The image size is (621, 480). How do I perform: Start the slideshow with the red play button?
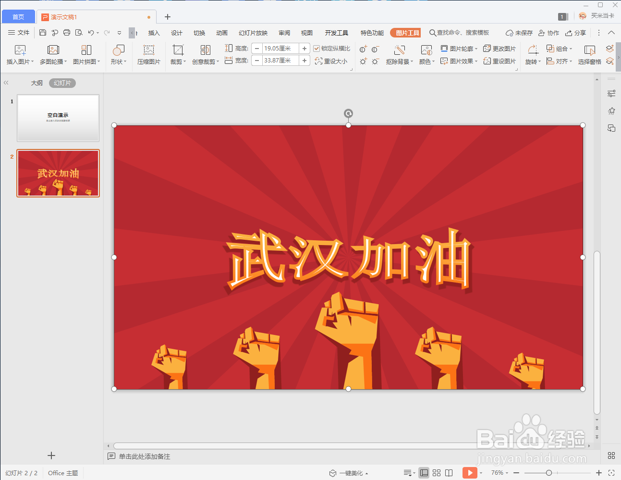[x=470, y=473]
